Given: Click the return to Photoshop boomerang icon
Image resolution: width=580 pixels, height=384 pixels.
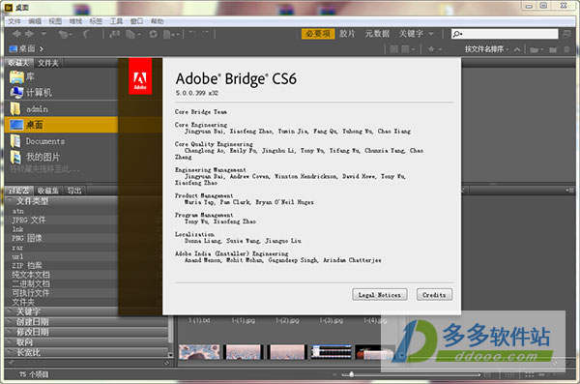Looking at the screenshot, I should 86,35.
